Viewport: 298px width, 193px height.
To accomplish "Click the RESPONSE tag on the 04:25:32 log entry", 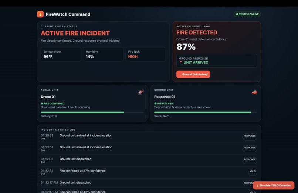I will click(x=250, y=136).
